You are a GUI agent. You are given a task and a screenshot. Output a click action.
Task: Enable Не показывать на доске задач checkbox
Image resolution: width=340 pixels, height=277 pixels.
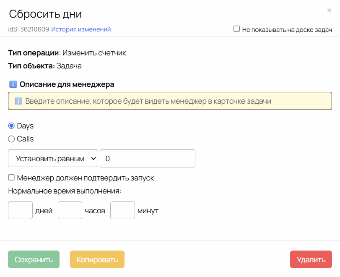tap(236, 29)
